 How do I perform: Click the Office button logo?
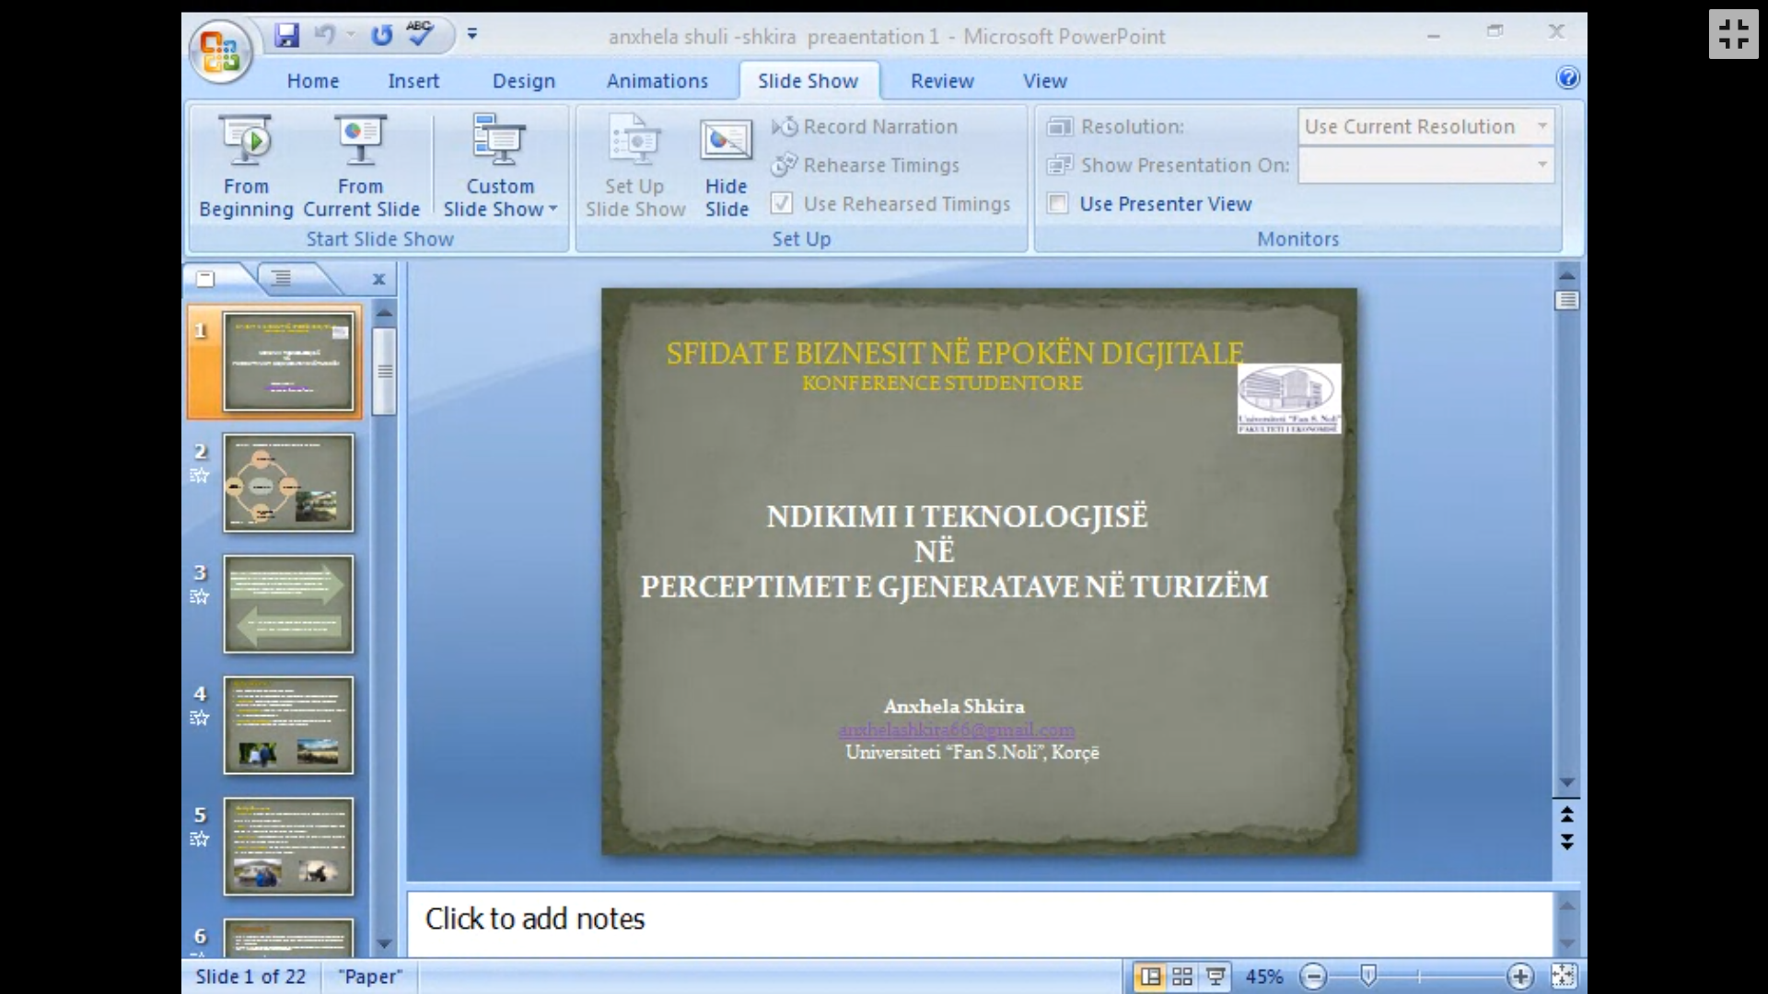point(220,52)
